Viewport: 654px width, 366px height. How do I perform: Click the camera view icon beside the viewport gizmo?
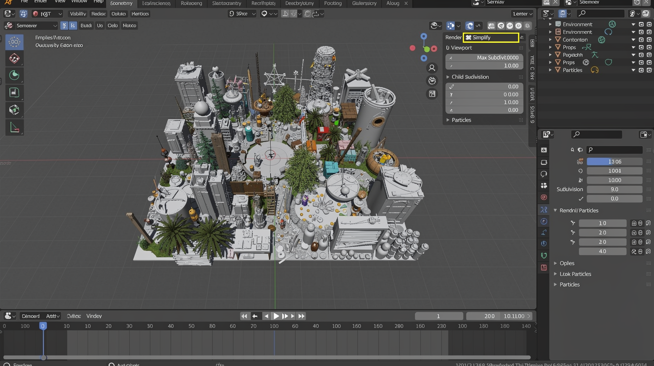coord(432,81)
